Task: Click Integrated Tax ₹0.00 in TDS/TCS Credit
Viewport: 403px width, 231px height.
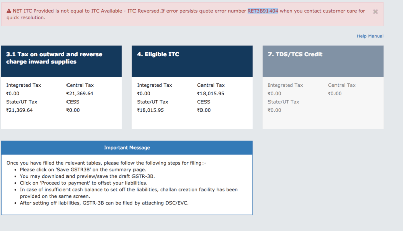Action: (x=274, y=94)
